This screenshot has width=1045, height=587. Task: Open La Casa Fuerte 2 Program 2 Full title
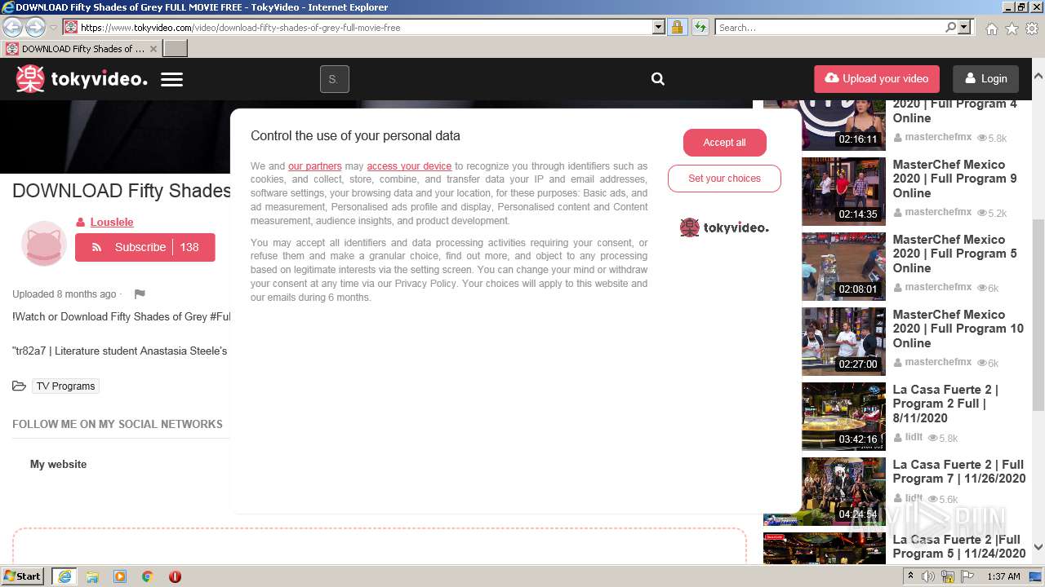tap(945, 404)
